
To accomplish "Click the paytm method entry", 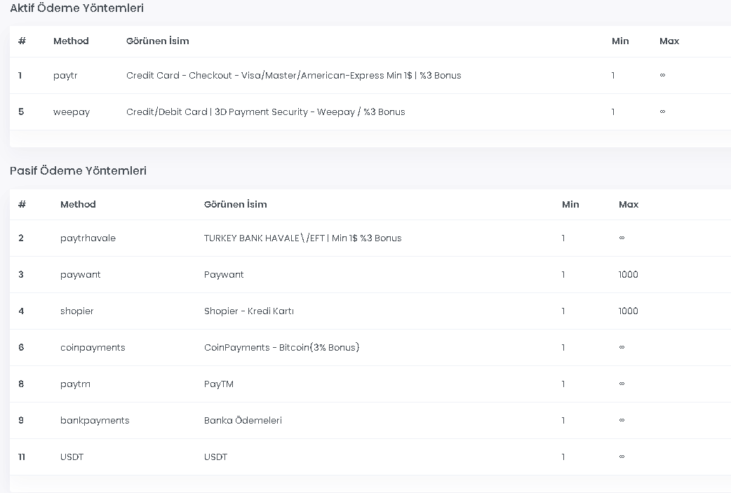I will point(75,384).
